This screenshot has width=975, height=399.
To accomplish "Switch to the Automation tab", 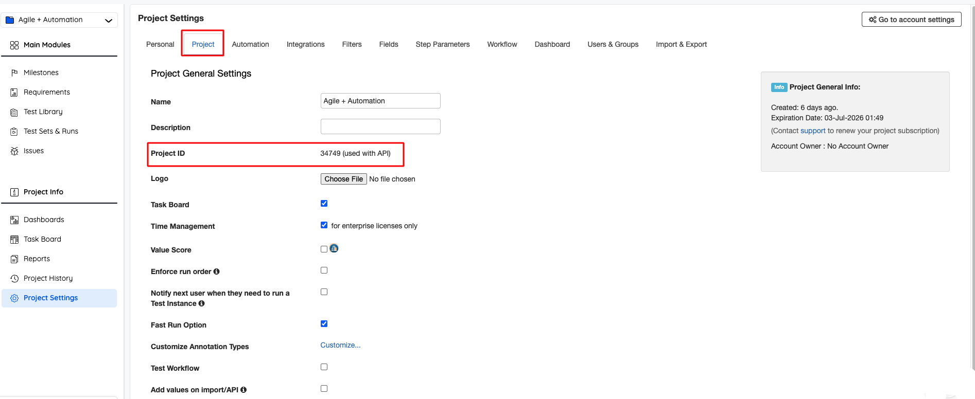I will coord(250,44).
